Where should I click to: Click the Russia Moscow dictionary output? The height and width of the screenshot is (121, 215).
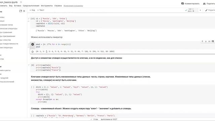(x=66, y=31)
